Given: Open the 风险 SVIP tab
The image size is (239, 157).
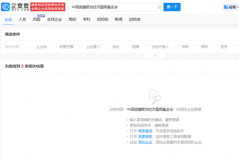Looking at the screenshot, I should (37, 20).
